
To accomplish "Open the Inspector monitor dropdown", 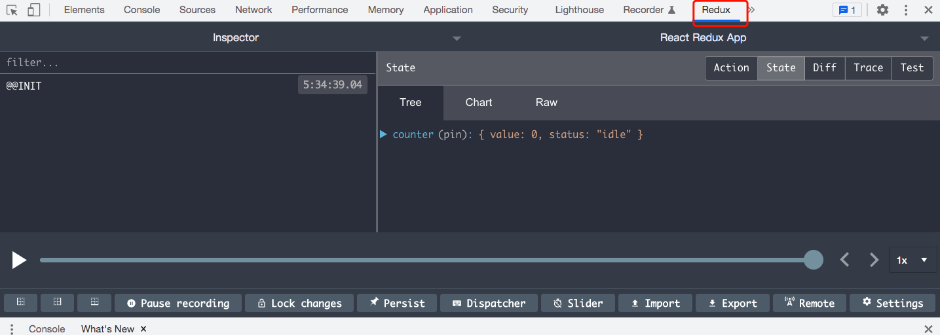I will [235, 38].
